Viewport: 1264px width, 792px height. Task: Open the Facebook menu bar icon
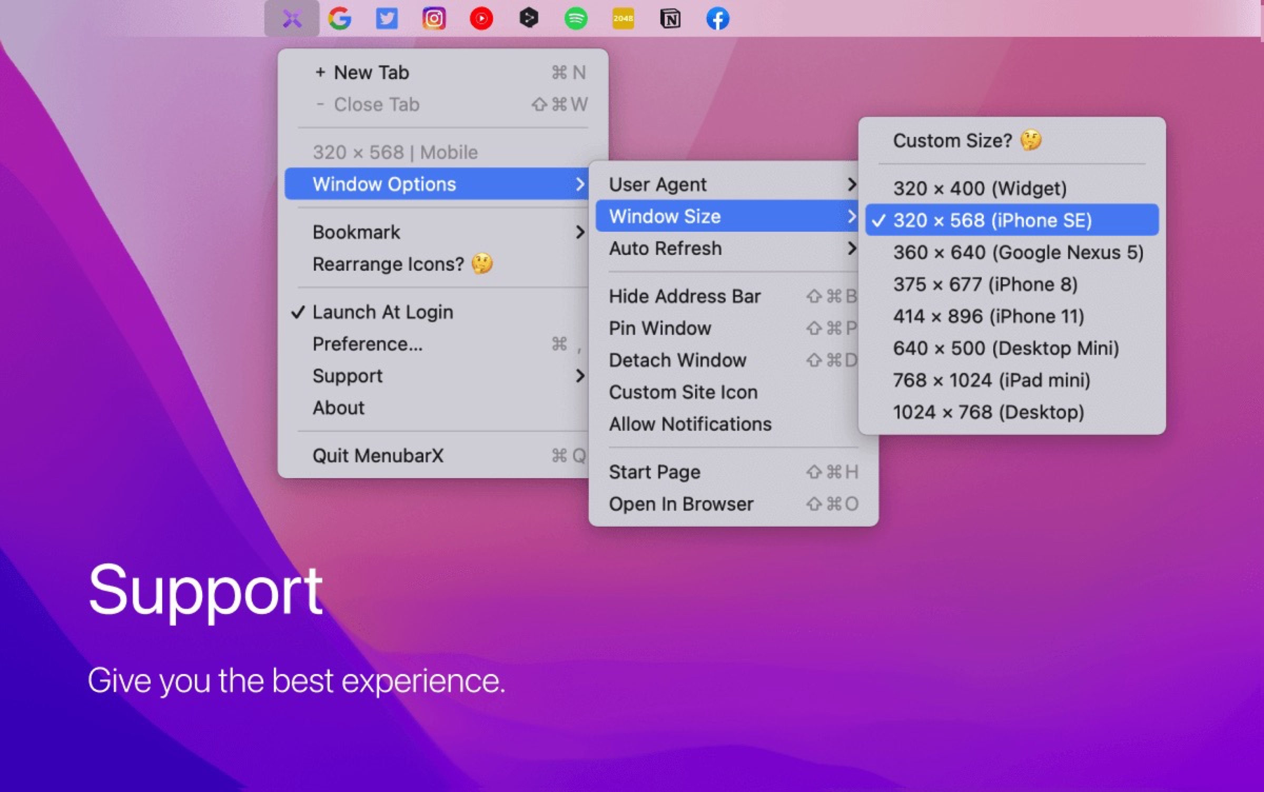pos(717,19)
